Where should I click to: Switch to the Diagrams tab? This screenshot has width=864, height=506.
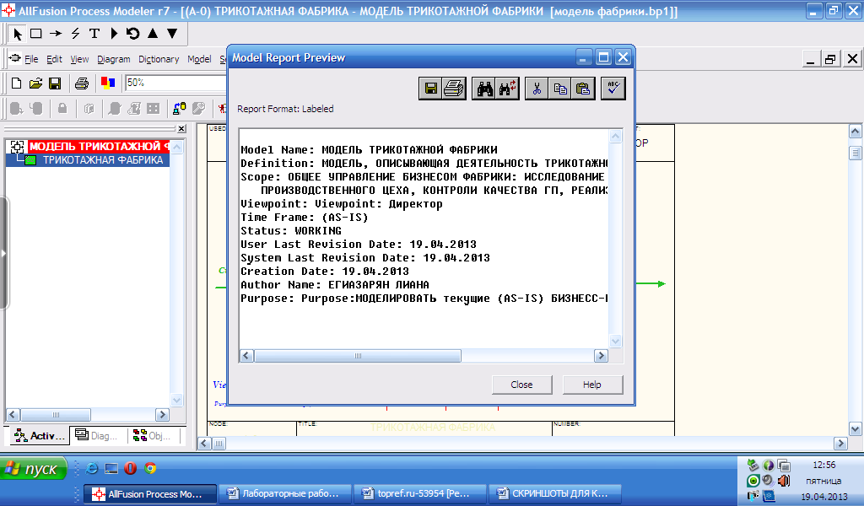coord(98,435)
